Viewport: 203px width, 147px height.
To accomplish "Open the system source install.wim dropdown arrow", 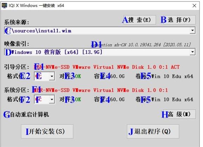I will (192, 31).
